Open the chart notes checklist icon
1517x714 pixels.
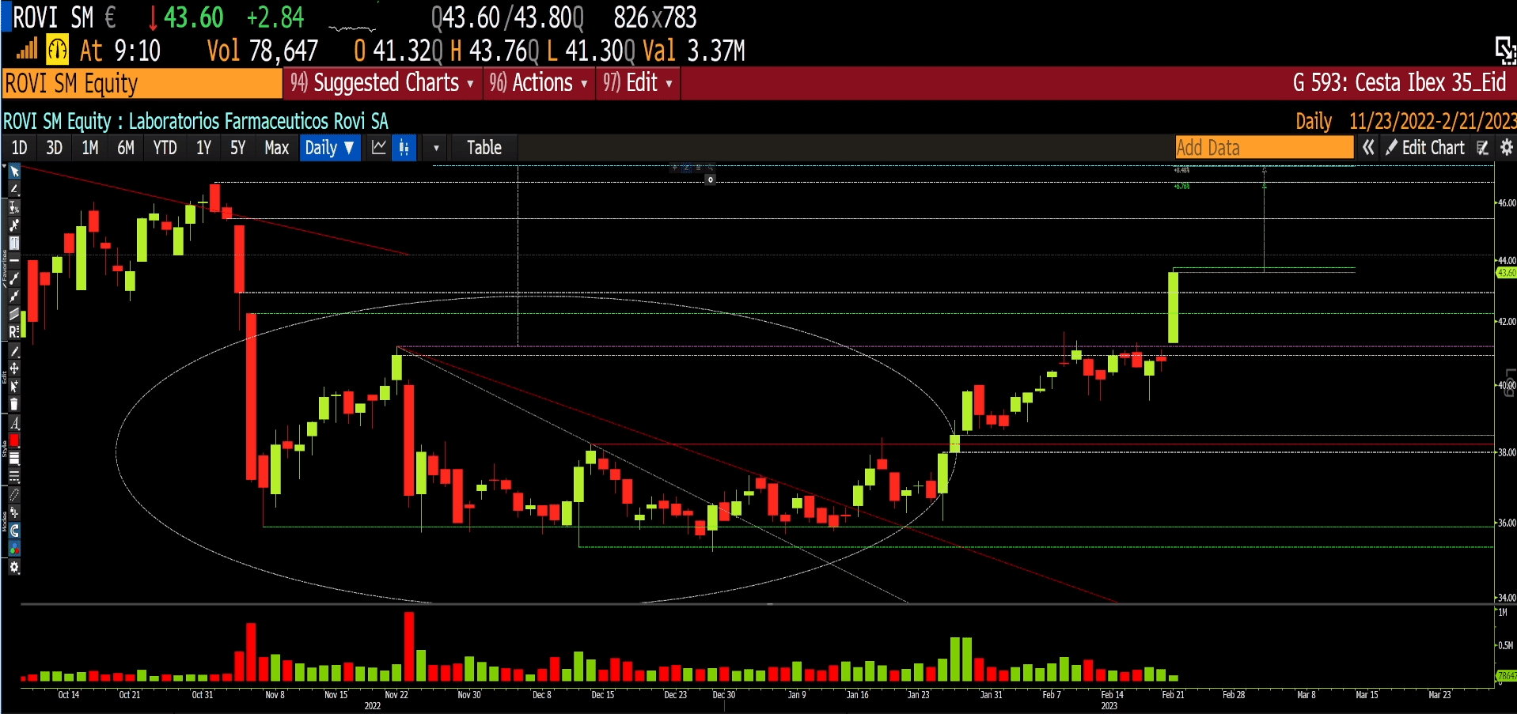pos(1483,147)
